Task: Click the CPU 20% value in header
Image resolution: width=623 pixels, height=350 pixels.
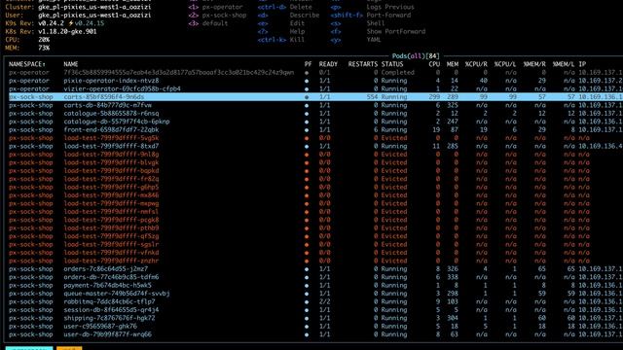Action: click(x=44, y=40)
